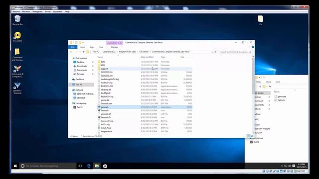
Task: Open quick access toolbar customize arrow
Action: pos(83,43)
